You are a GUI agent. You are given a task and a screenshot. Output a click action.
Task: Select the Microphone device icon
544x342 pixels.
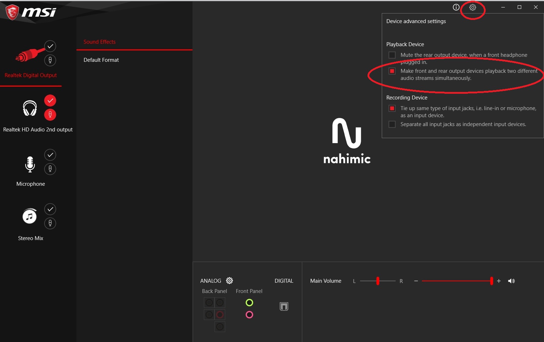coord(30,164)
